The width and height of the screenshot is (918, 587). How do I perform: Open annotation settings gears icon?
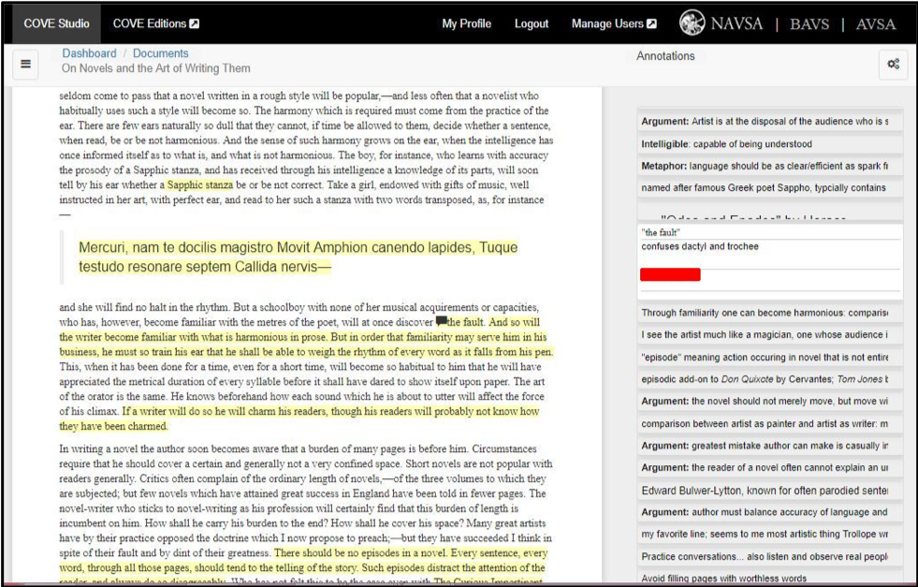(893, 65)
